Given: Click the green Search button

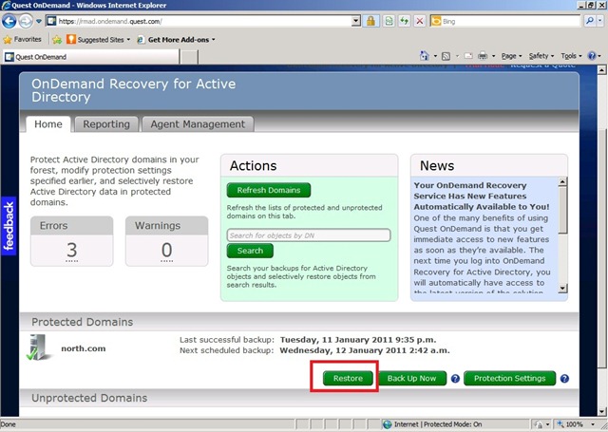Looking at the screenshot, I should point(250,251).
